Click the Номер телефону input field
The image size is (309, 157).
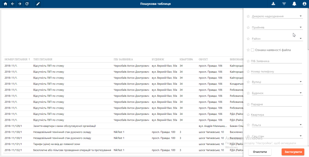276,72
